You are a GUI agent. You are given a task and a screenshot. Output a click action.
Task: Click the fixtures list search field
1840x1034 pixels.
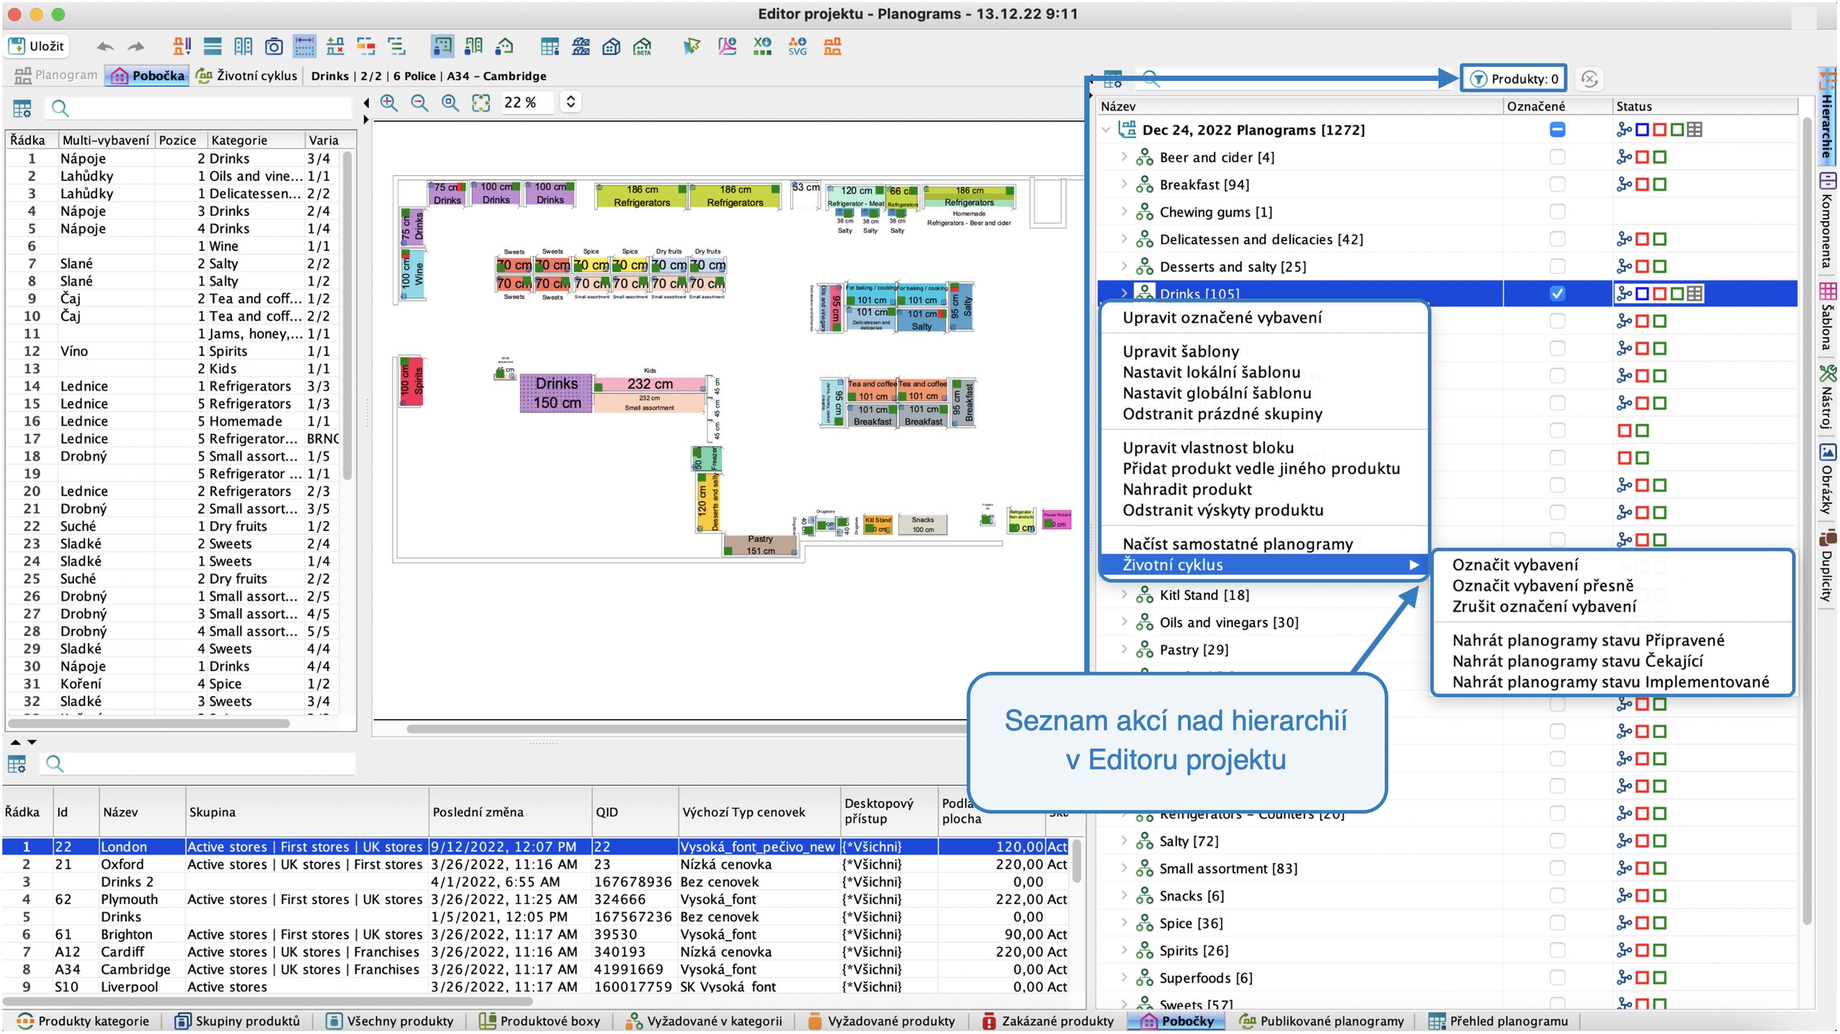tap(199, 109)
